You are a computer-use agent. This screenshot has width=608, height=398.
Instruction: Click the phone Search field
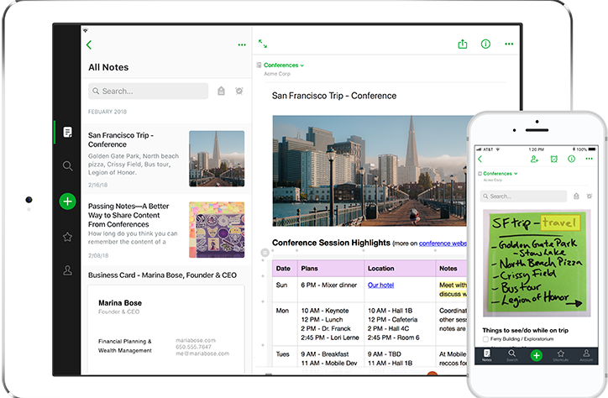pyautogui.click(x=523, y=196)
